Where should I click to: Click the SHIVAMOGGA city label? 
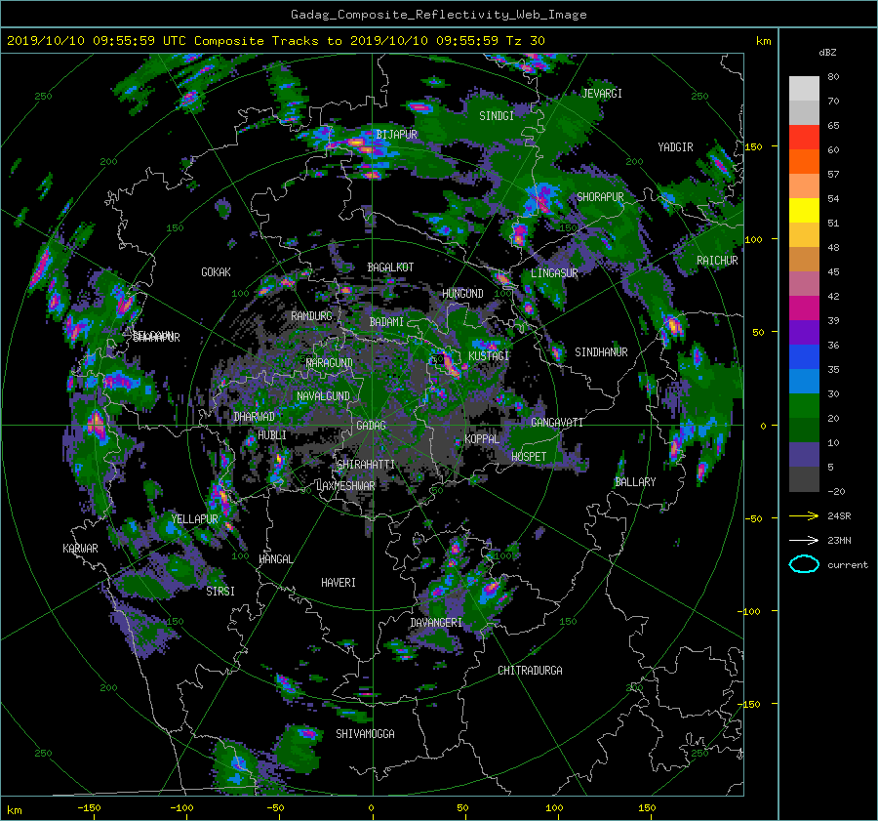365,734
